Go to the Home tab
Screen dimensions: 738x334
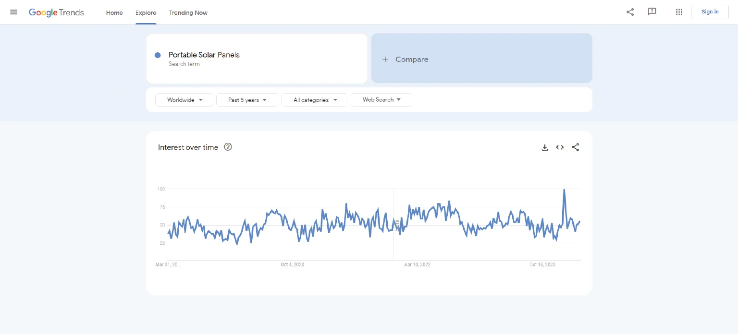pyautogui.click(x=114, y=12)
